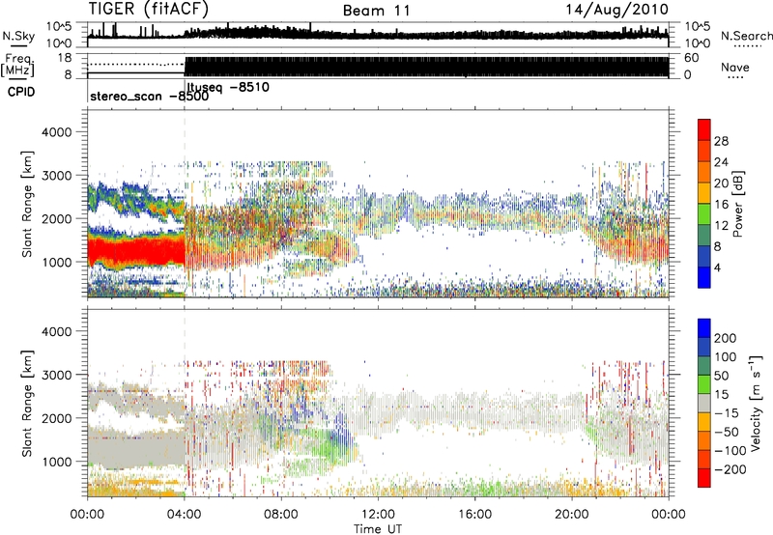Click the 'Power [dB]' color bar label

737,204
